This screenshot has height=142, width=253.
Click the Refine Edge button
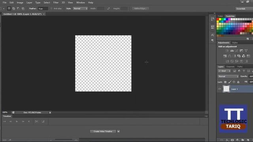(140, 9)
